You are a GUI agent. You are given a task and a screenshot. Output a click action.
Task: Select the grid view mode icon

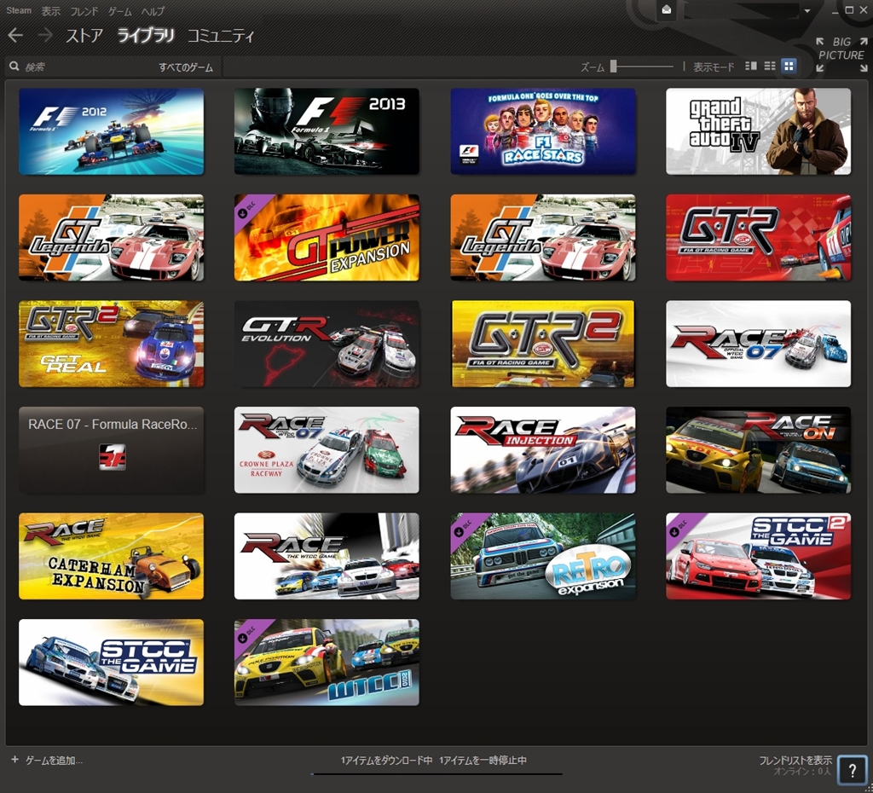click(x=789, y=66)
